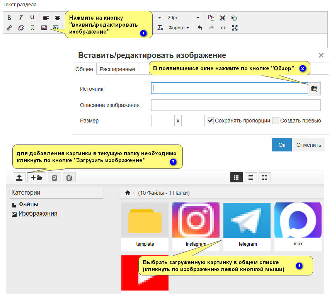Select the Общее tab
Viewport: 332px width, 294px height.
(x=84, y=69)
